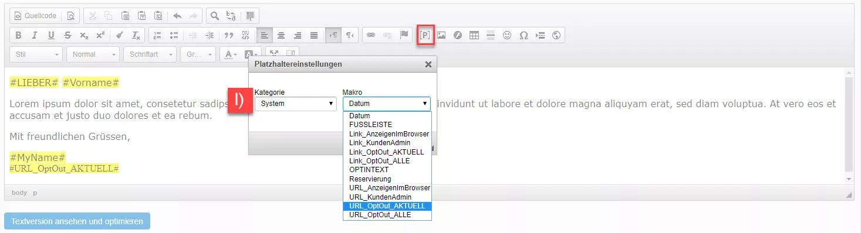Justify the text

pyautogui.click(x=314, y=35)
